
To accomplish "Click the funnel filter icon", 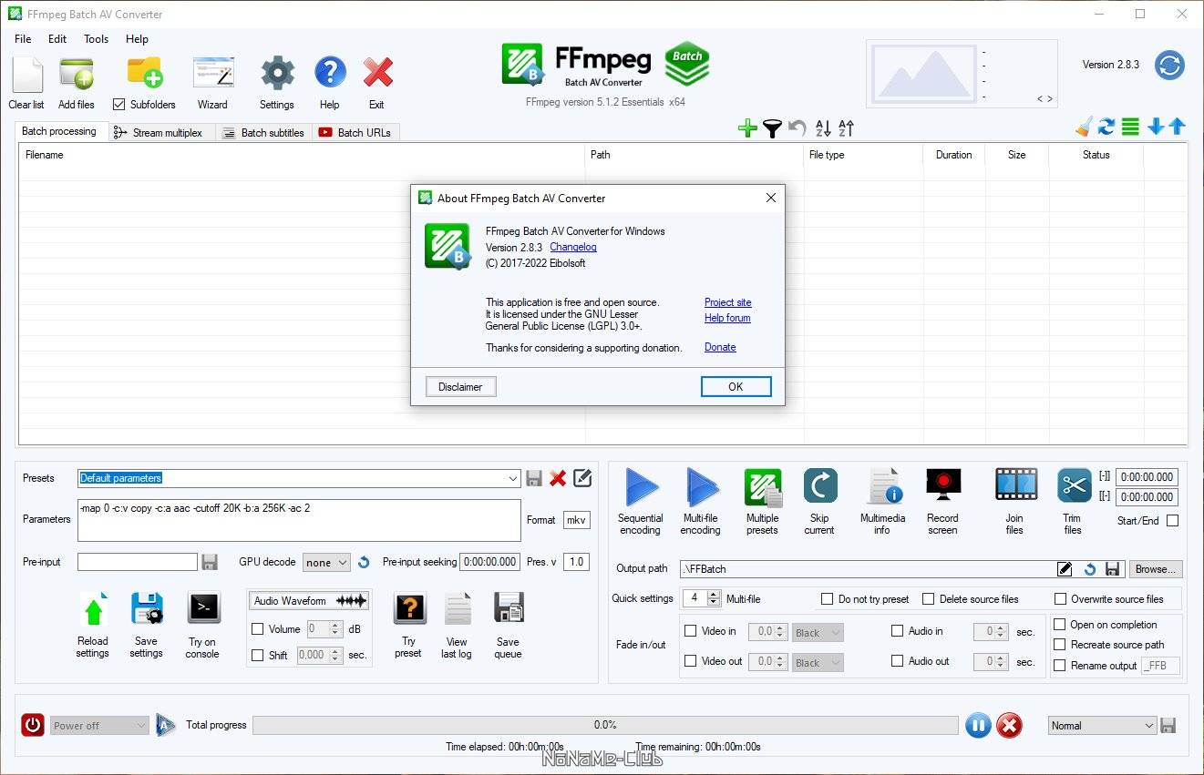I will click(x=772, y=128).
